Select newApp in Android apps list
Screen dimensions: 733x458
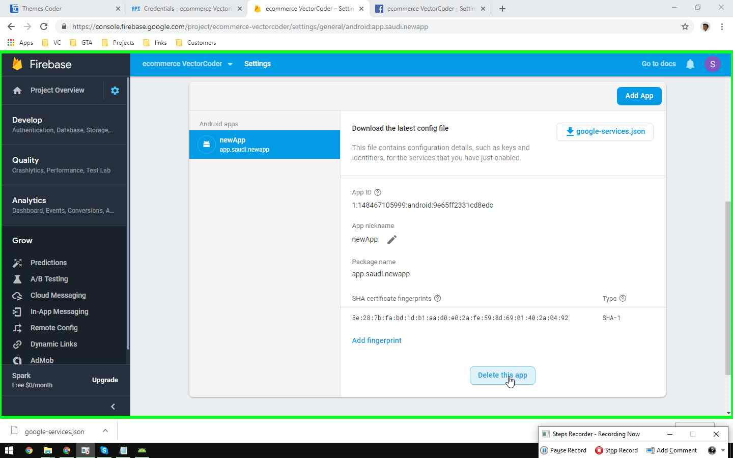pos(265,145)
